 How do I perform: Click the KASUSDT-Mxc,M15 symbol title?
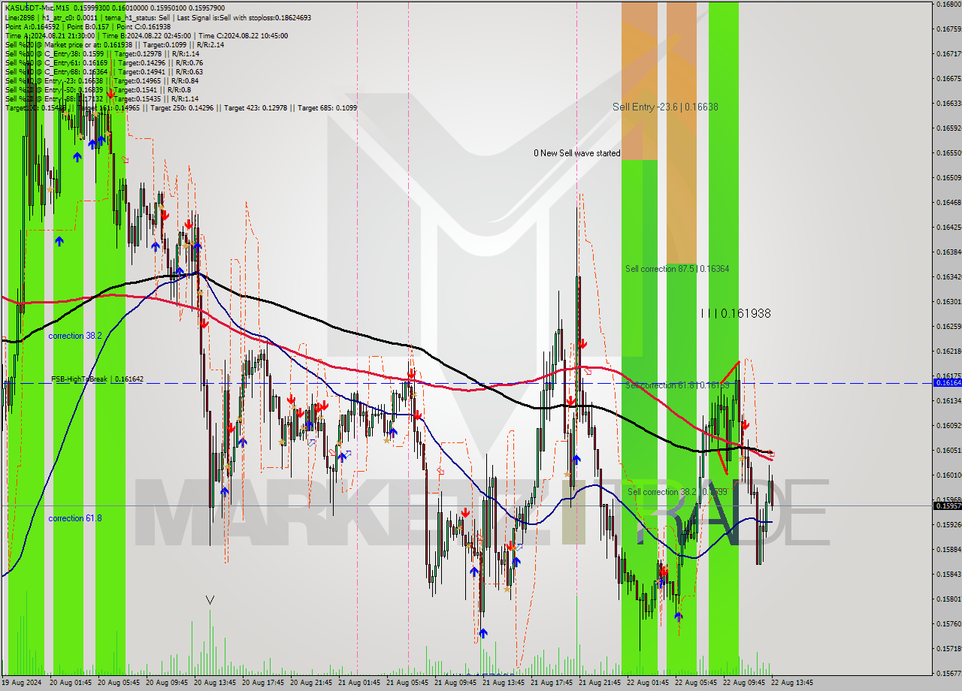pos(37,8)
